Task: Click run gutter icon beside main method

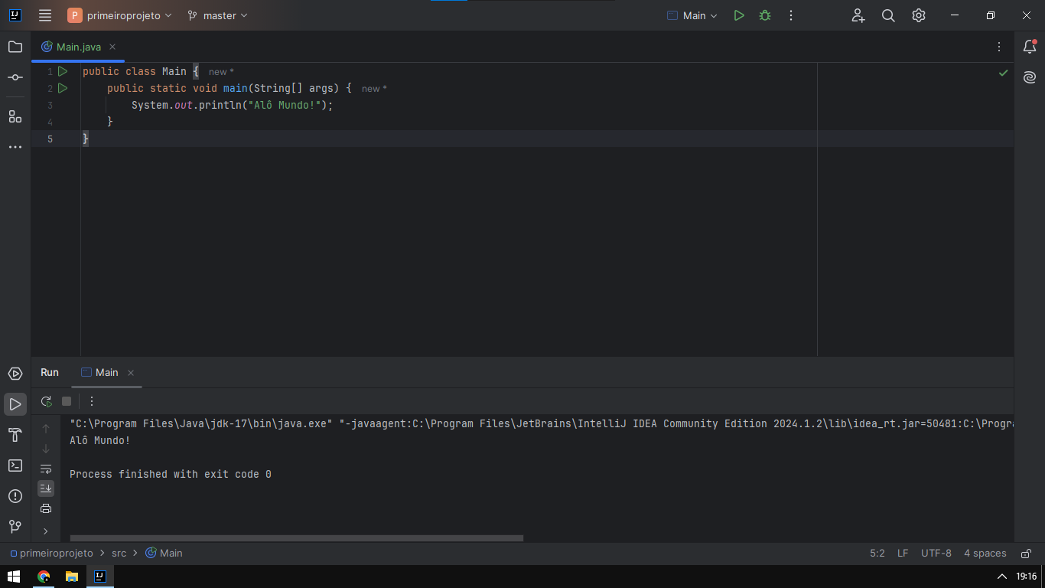Action: coord(63,88)
